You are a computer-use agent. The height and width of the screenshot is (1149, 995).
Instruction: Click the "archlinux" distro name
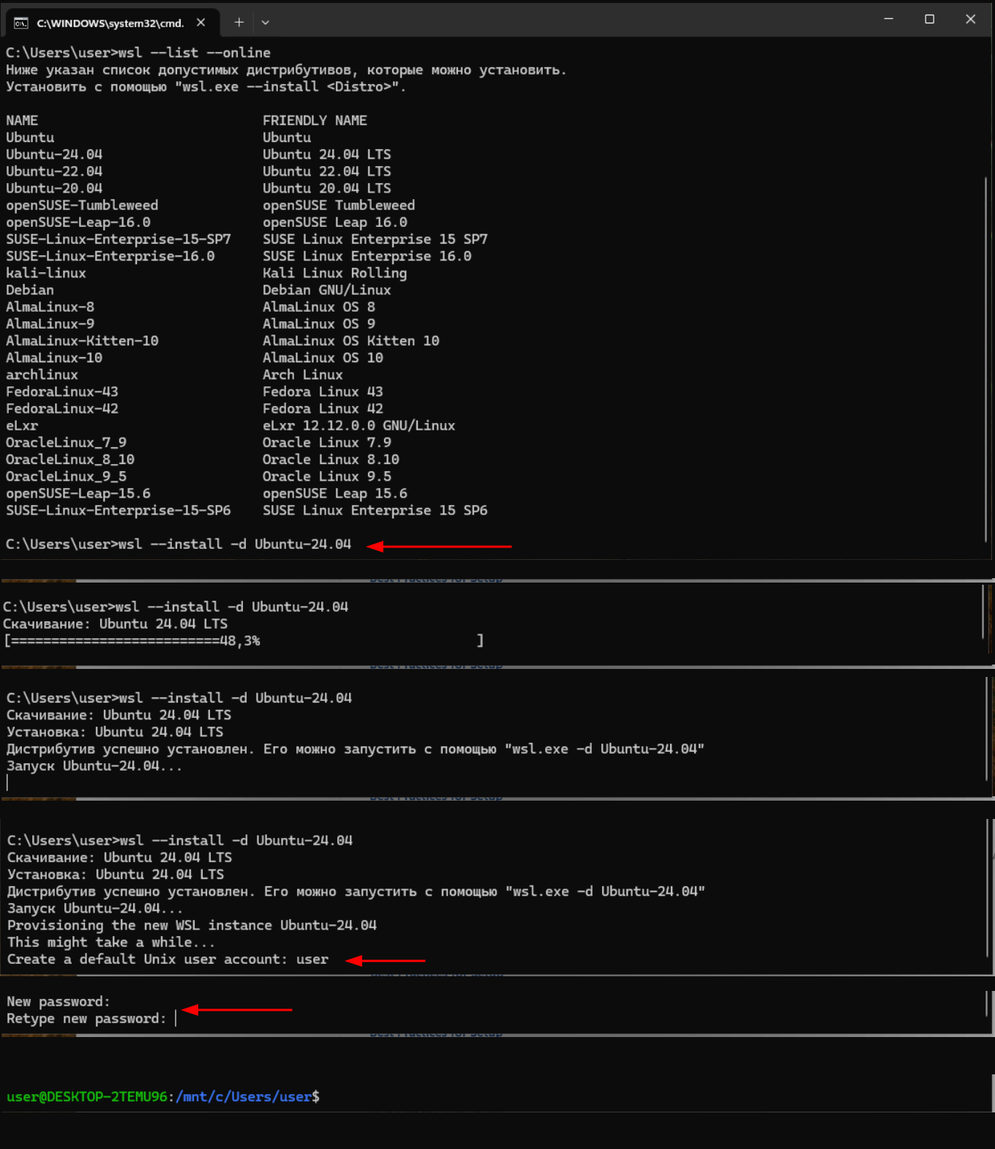[x=42, y=375]
